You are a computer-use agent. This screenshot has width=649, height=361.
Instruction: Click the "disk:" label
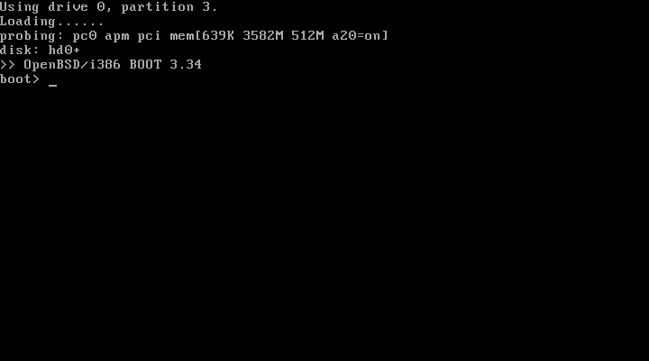(x=20, y=51)
